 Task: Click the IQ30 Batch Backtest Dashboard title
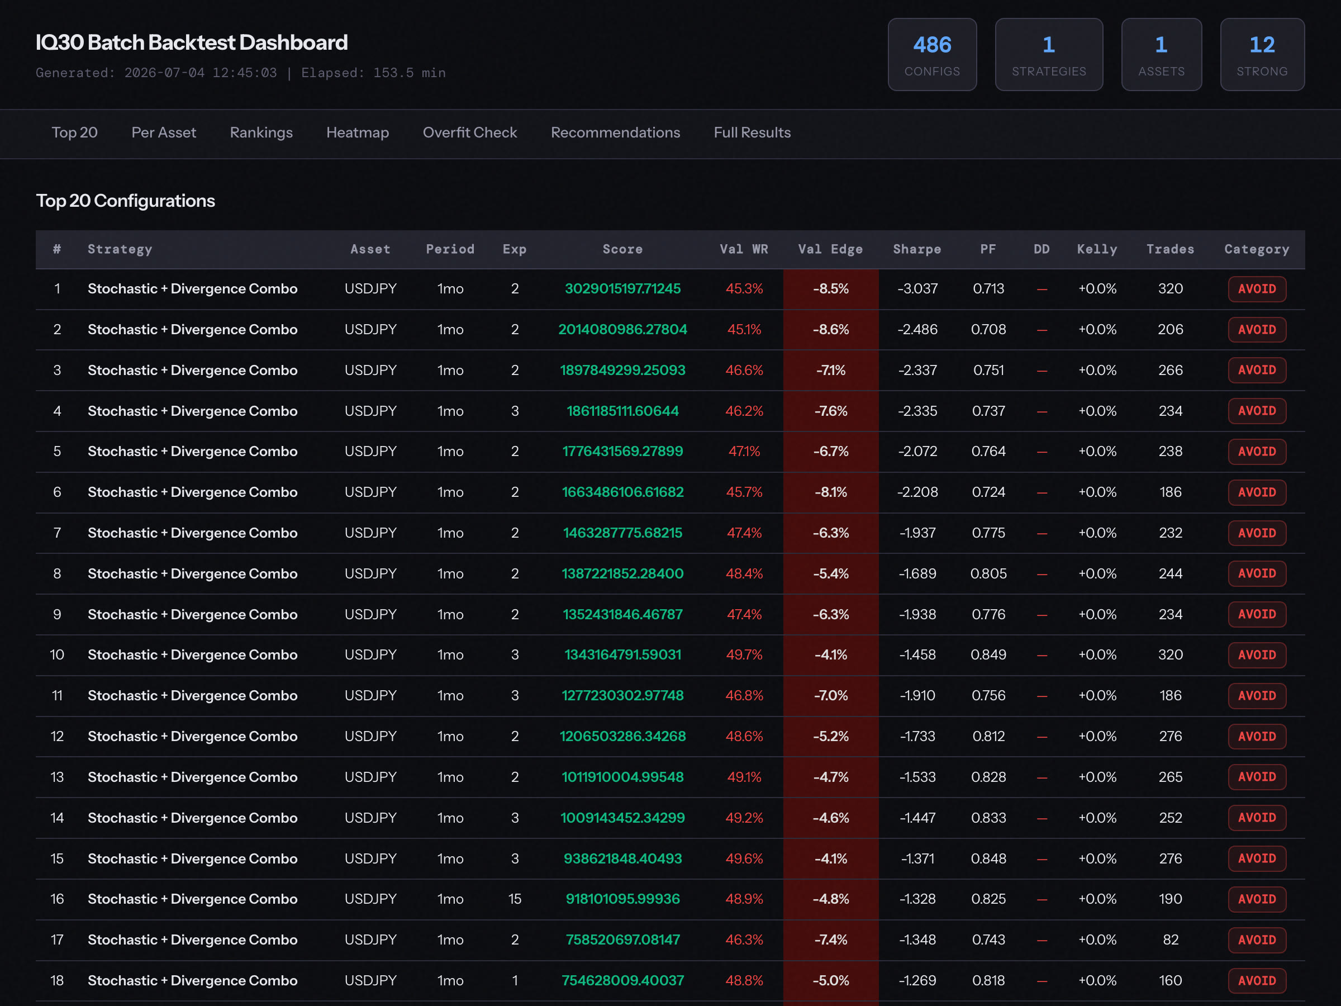[x=192, y=42]
